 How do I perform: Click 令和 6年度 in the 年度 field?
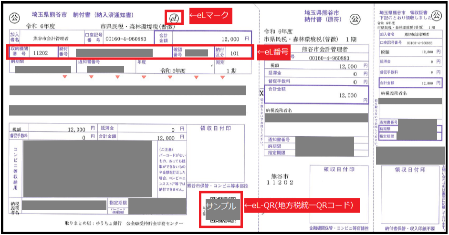[173, 71]
